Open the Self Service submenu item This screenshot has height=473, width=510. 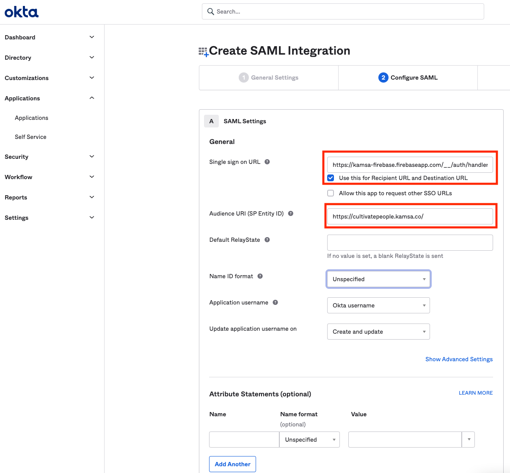(30, 137)
